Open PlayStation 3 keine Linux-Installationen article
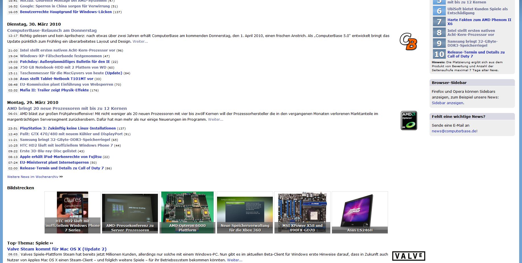The height and width of the screenshot is (263, 522). click(x=68, y=128)
